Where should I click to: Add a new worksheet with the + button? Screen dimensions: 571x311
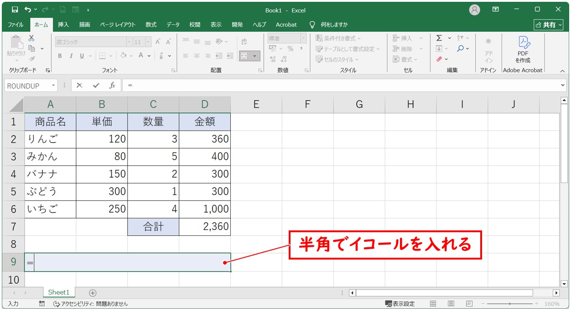pos(93,292)
